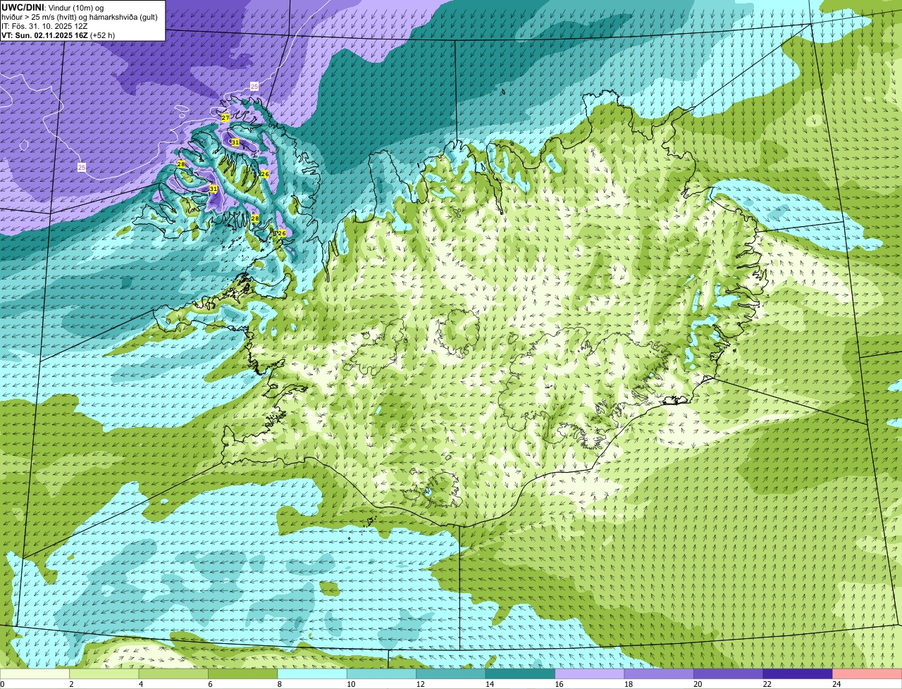Click the pink legend swatch above 24 m/s
The height and width of the screenshot is (689, 902).
click(867, 674)
